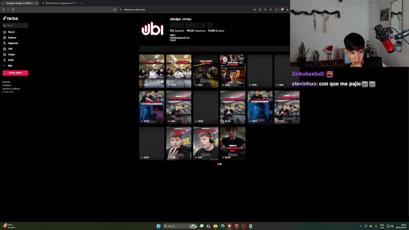Close the TikTok browser tab
Viewport: 409px width, 230px height.
click(x=36, y=3)
